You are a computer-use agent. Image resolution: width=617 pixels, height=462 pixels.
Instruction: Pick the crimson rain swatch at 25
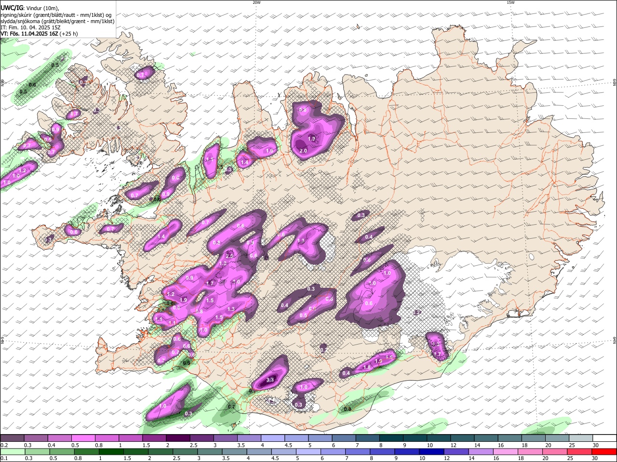[579, 451]
